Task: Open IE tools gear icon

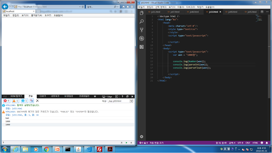Action: pyautogui.click(x=132, y=7)
